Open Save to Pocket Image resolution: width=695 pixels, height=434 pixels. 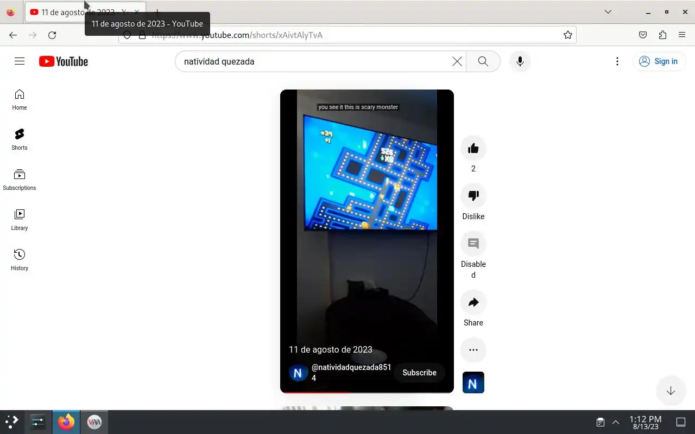(643, 35)
